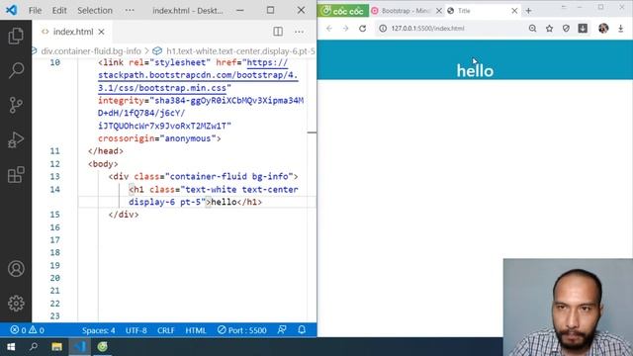
Task: Open the Explorer view in VS Code
Action: (x=16, y=37)
